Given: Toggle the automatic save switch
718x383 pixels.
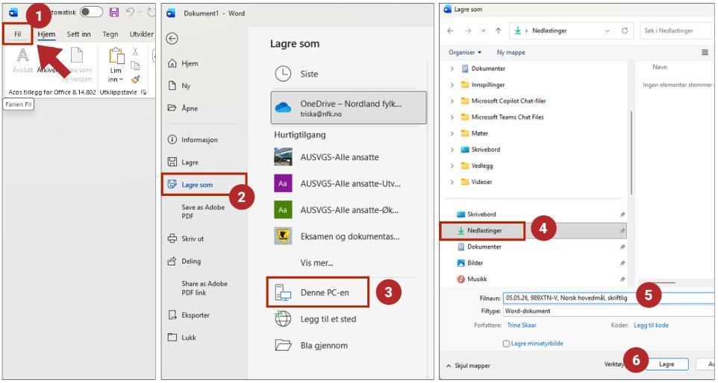Looking at the screenshot, I should point(91,13).
